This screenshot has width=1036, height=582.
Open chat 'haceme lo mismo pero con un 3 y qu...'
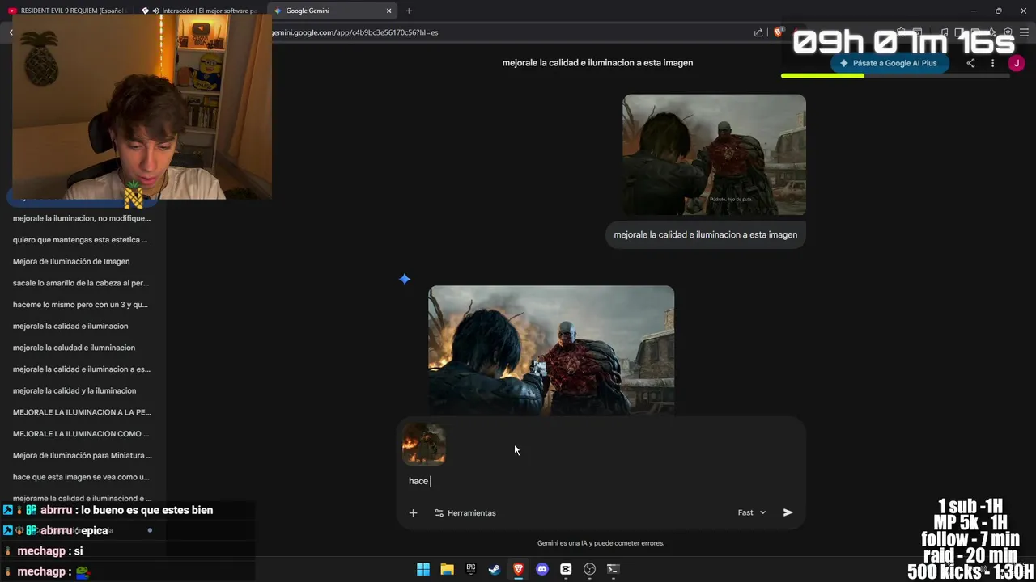pos(80,305)
